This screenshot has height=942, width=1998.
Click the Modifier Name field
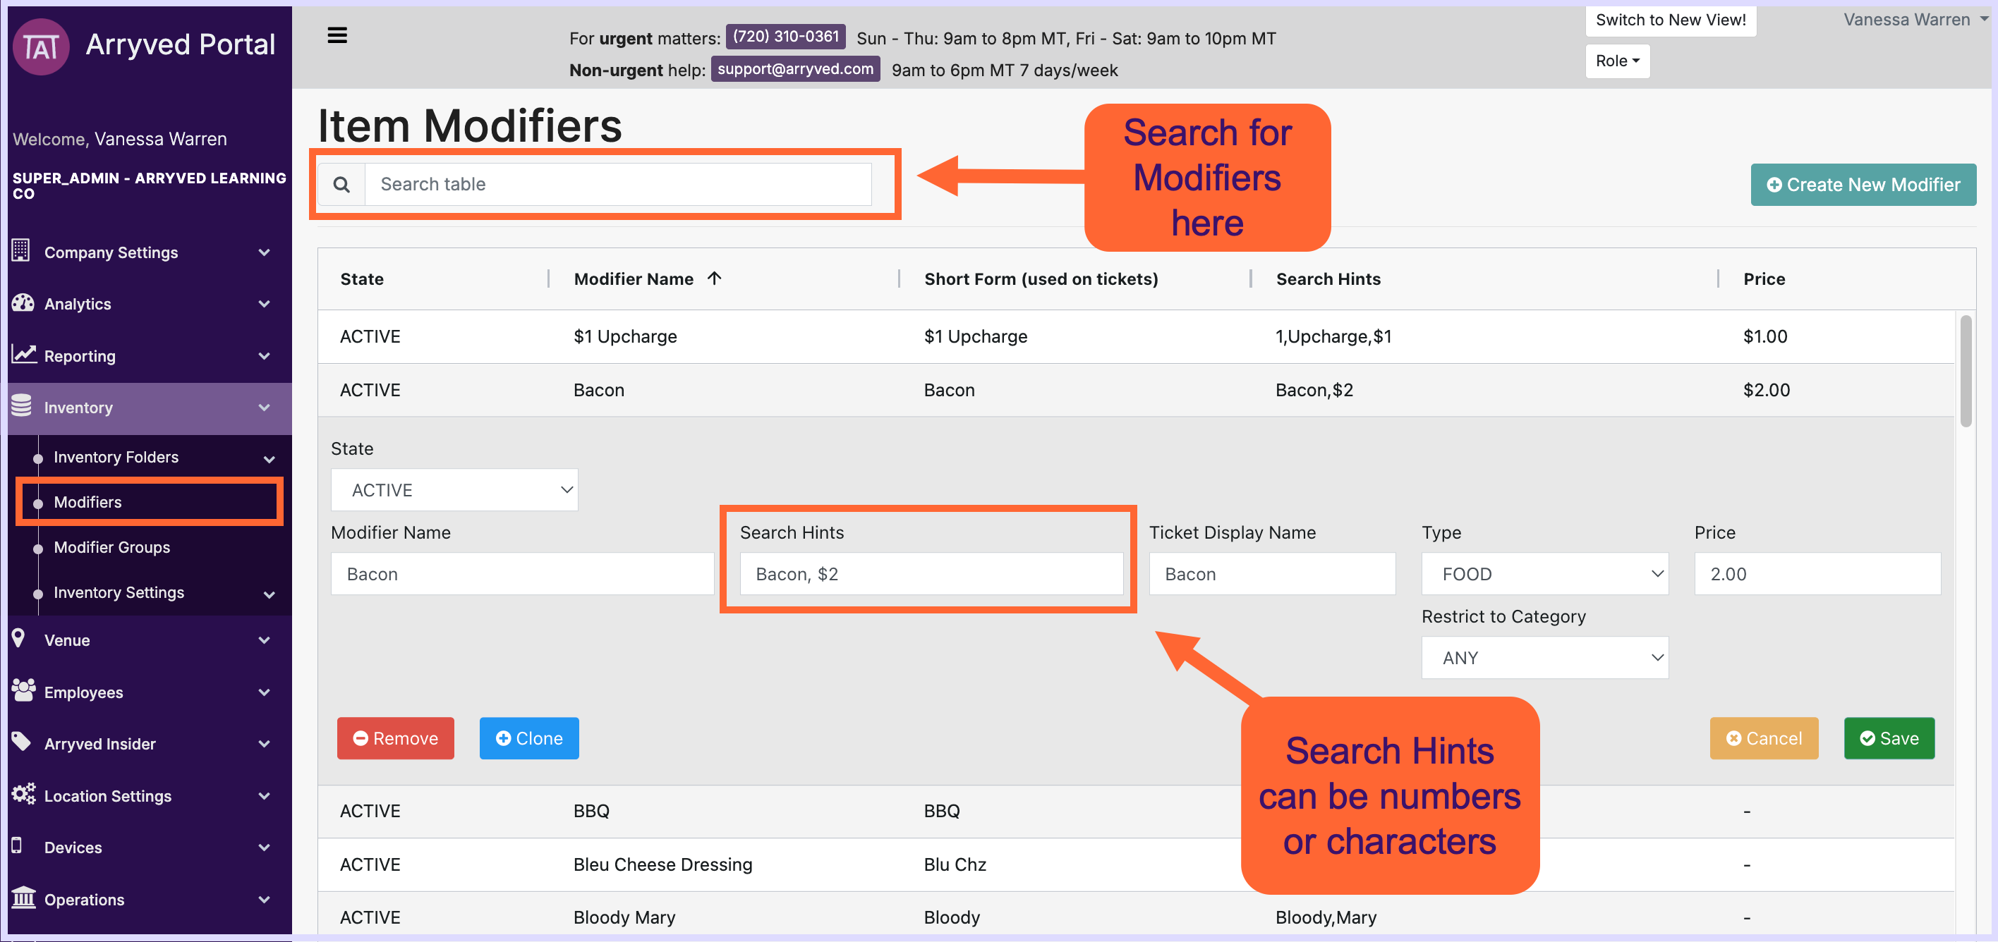coord(522,574)
